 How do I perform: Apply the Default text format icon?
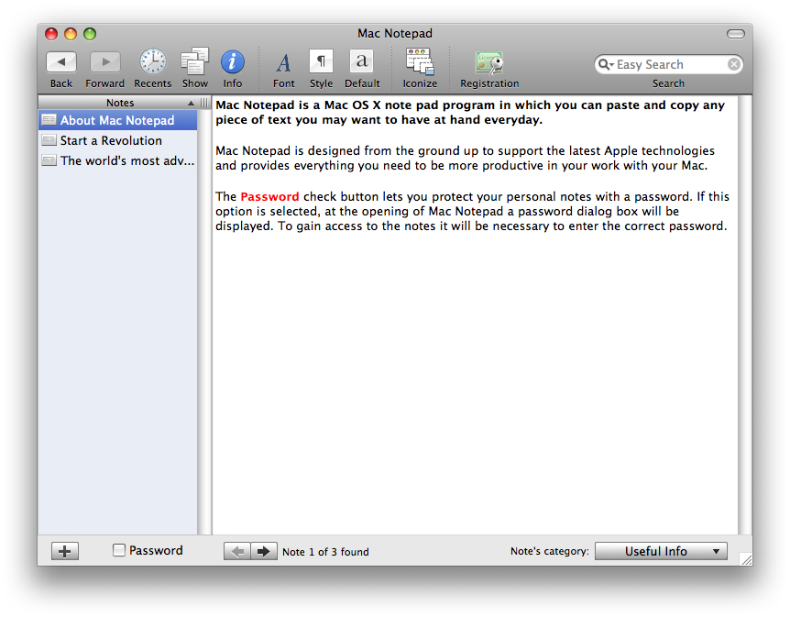362,62
